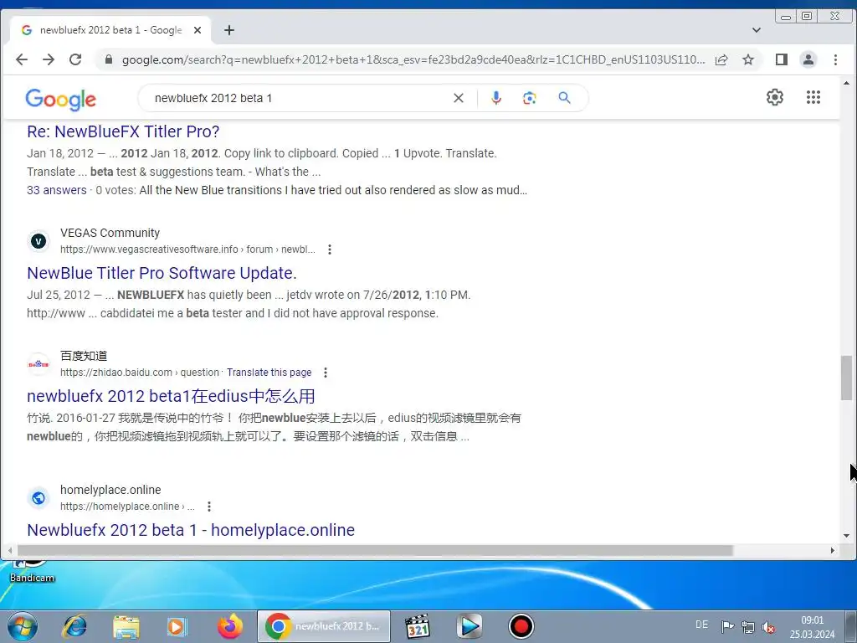Bookmark this page with the star
This screenshot has height=643, width=857.
748,59
